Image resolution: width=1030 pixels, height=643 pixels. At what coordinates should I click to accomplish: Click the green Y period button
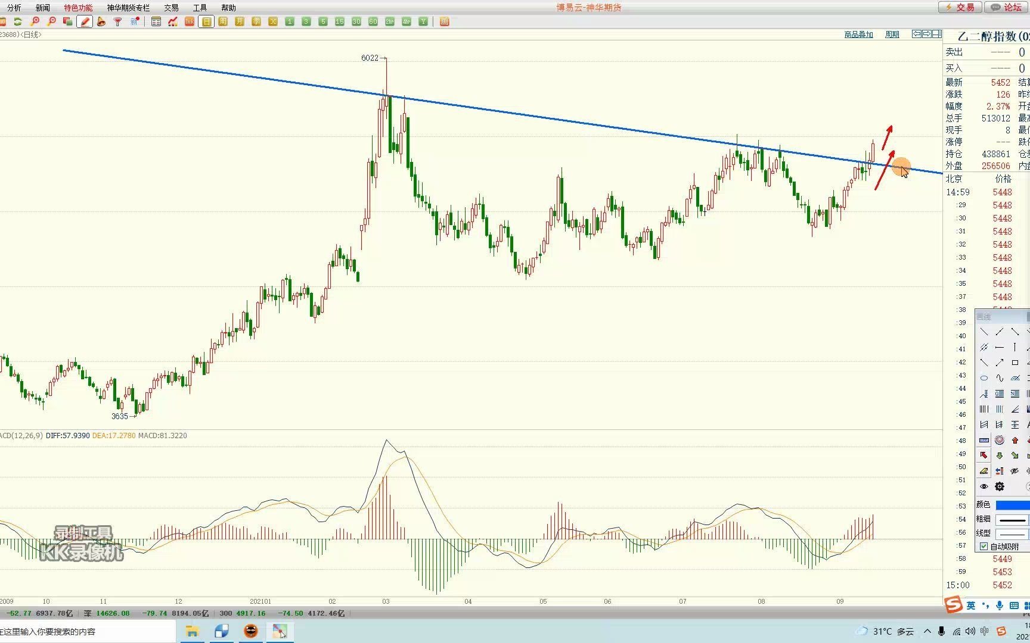pos(423,22)
